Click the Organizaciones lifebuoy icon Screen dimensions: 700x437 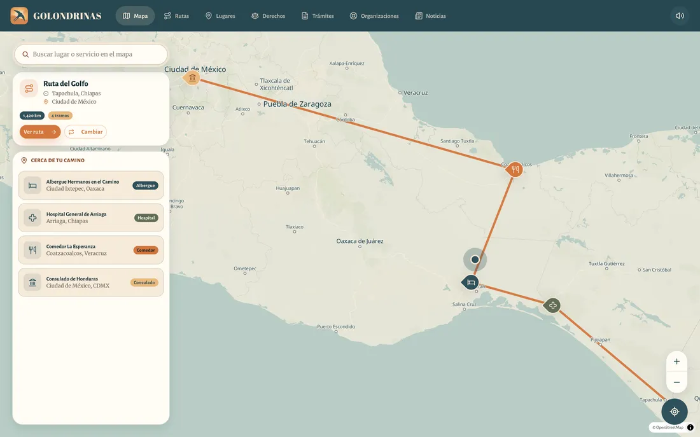(x=354, y=16)
